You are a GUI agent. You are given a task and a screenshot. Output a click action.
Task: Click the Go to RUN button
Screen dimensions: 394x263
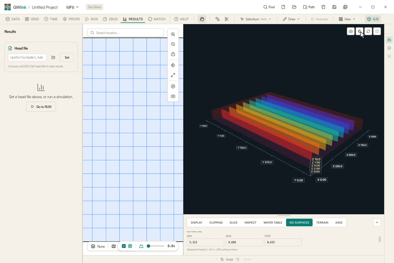(x=41, y=107)
